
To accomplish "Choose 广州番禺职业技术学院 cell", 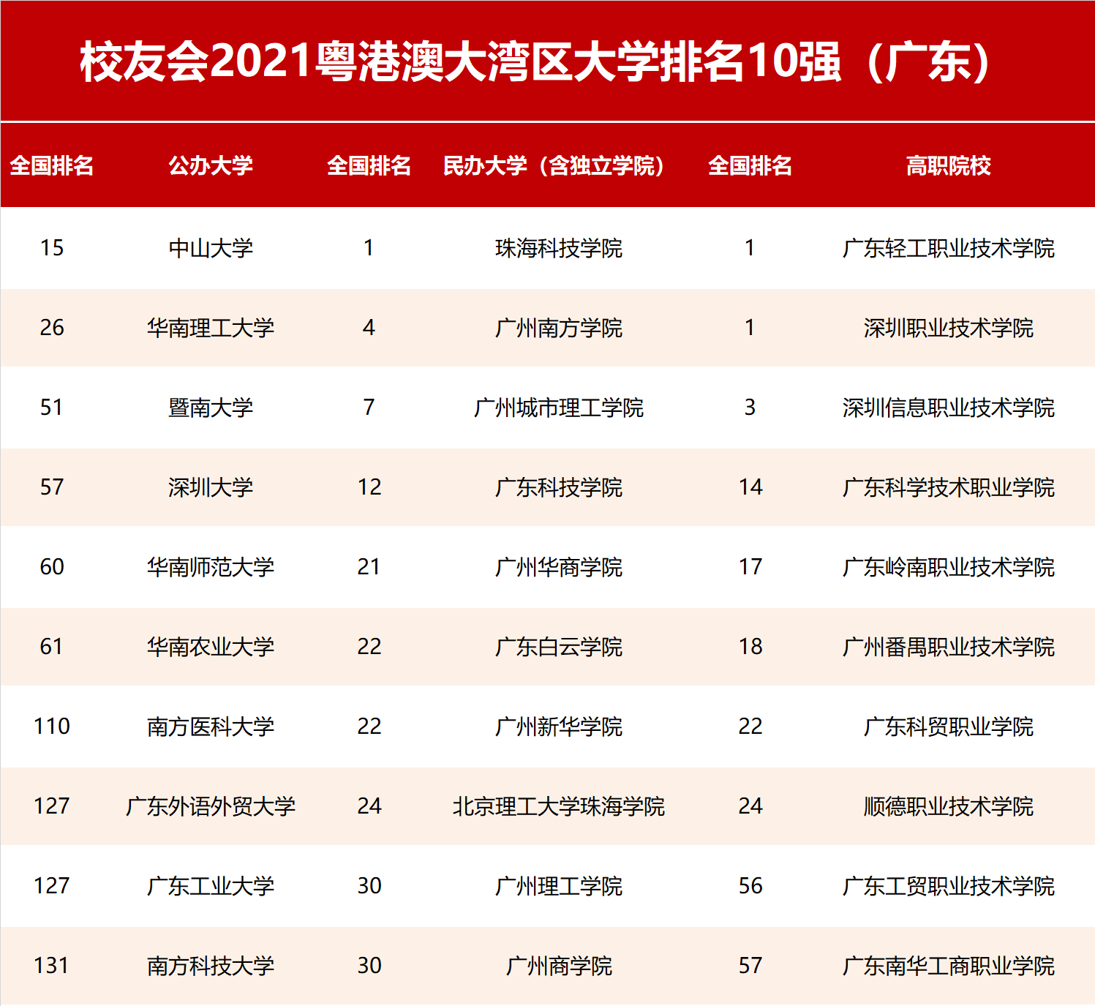I will click(x=948, y=647).
